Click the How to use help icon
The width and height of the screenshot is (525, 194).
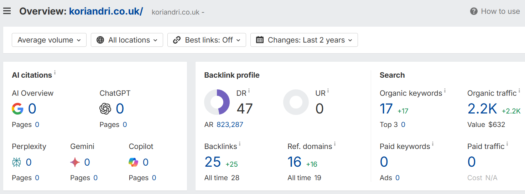474,11
